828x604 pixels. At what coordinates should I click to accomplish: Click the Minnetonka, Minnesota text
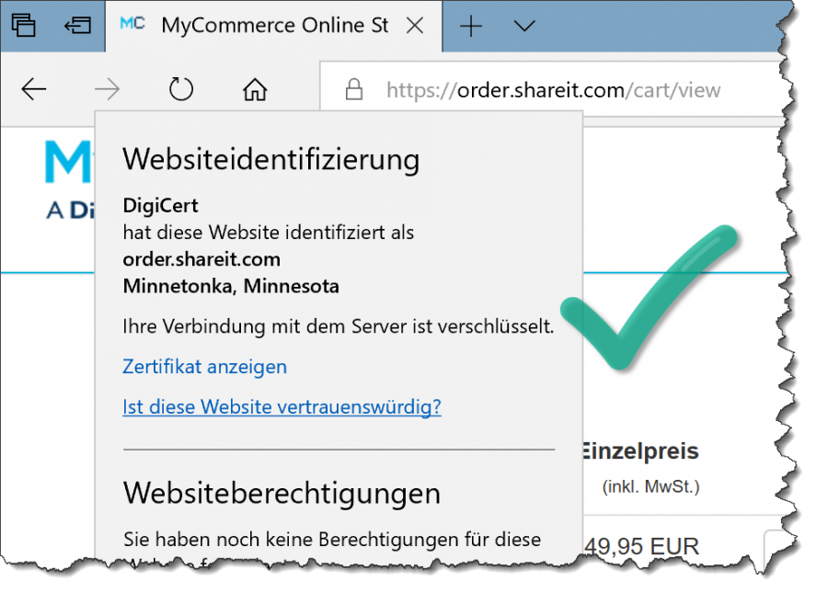point(231,286)
